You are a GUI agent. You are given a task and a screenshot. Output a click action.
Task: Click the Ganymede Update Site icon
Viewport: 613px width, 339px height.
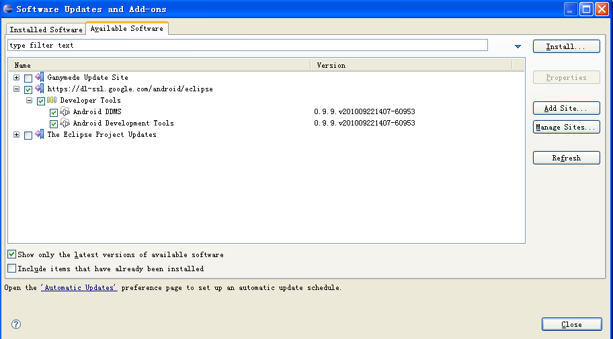(x=40, y=77)
